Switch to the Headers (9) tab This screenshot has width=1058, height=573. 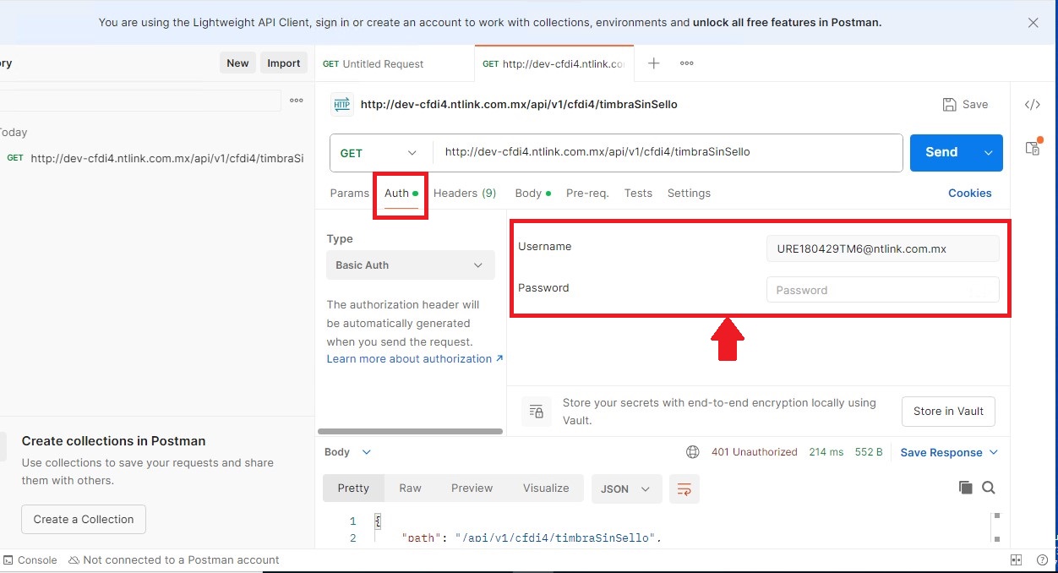click(x=465, y=193)
